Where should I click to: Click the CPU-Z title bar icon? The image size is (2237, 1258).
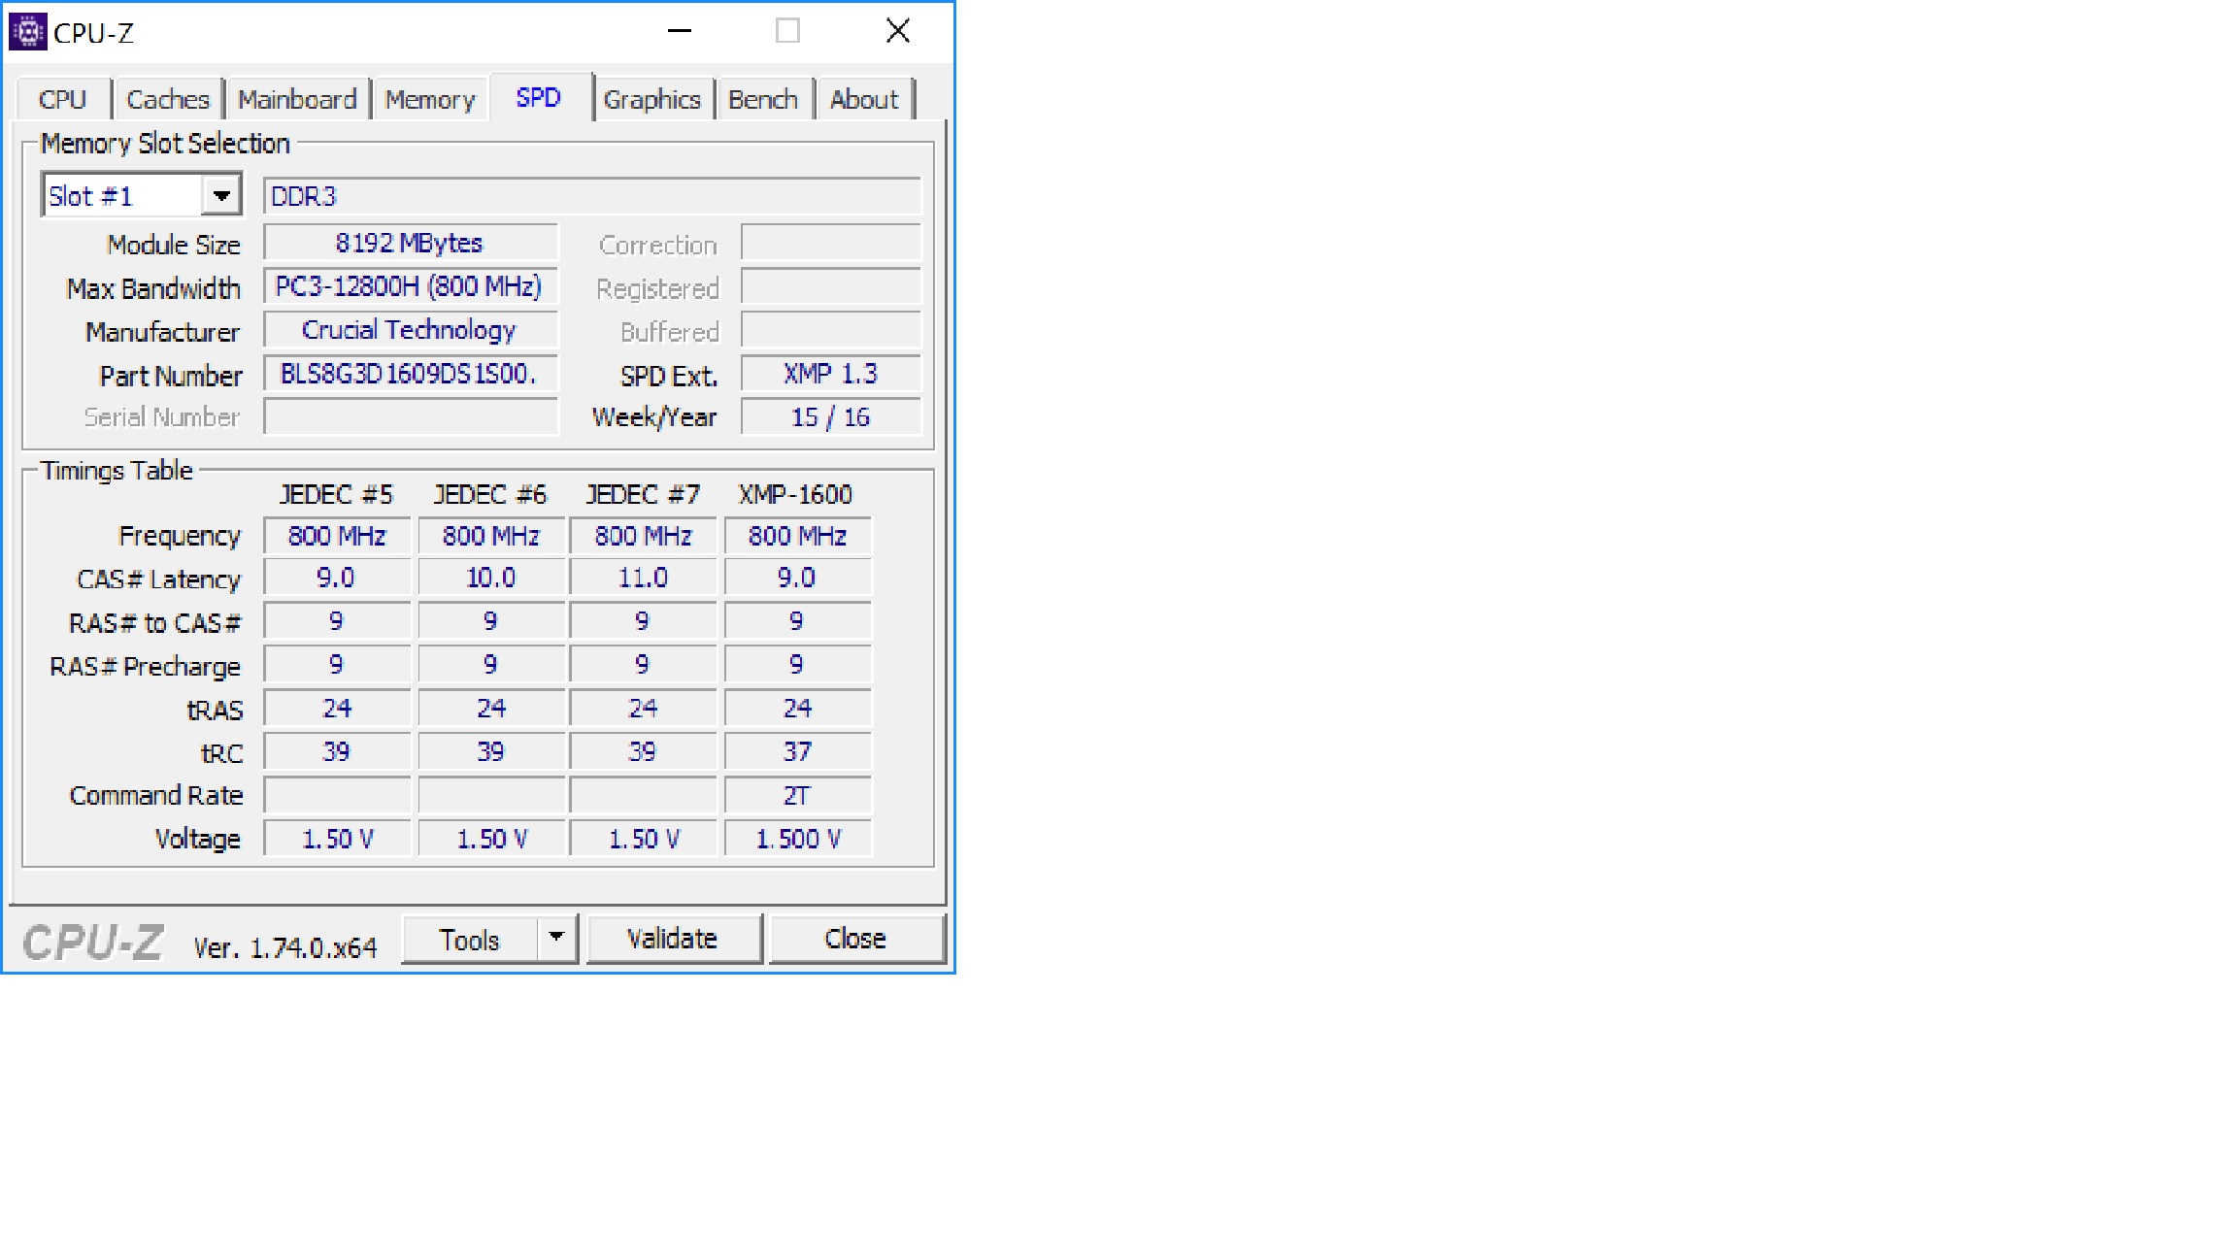point(27,32)
